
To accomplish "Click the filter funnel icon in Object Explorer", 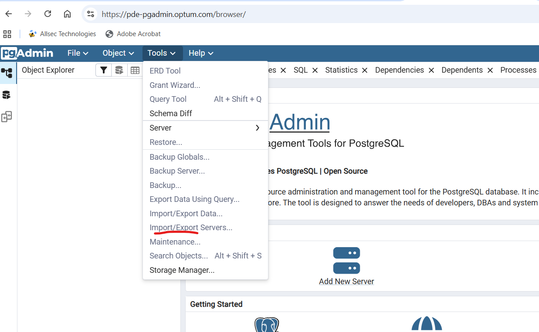I will point(103,70).
